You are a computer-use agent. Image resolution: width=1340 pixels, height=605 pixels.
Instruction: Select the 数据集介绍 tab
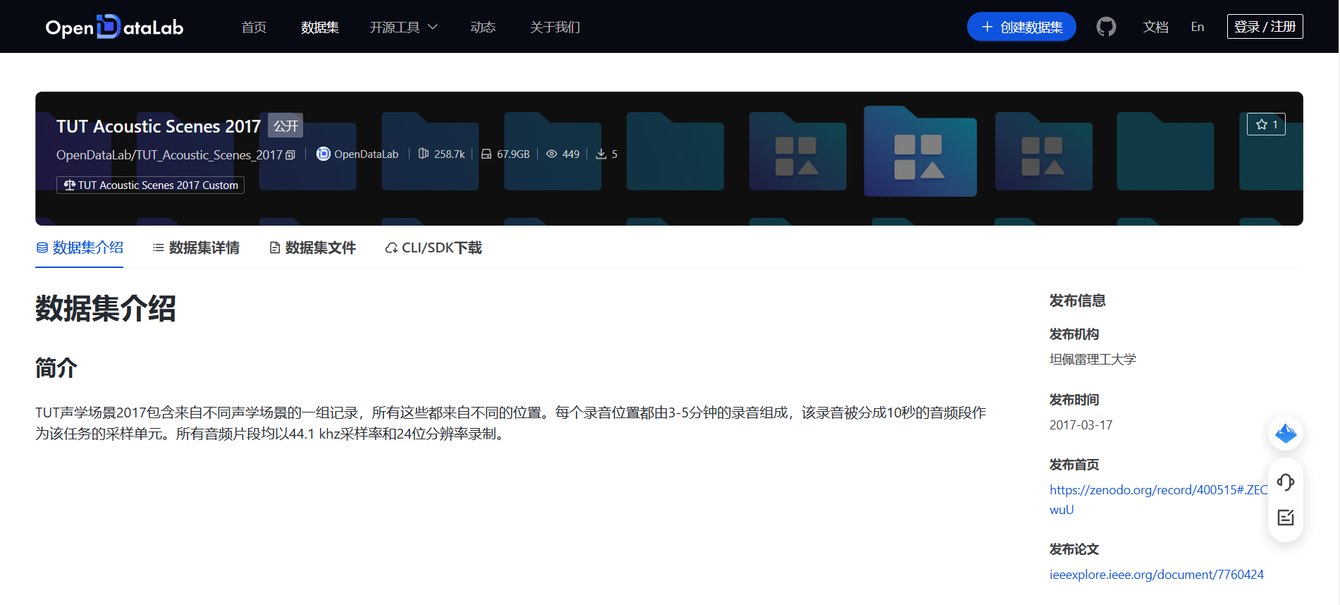(x=80, y=248)
